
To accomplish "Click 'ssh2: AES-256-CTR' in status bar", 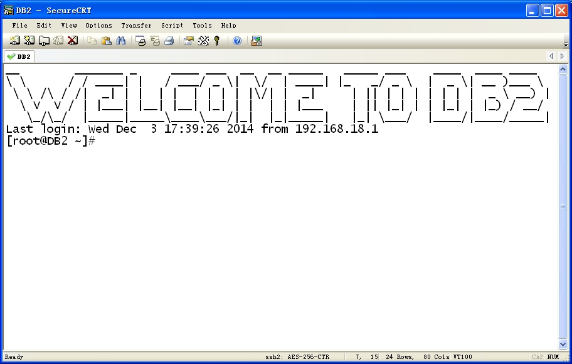I will tap(297, 357).
